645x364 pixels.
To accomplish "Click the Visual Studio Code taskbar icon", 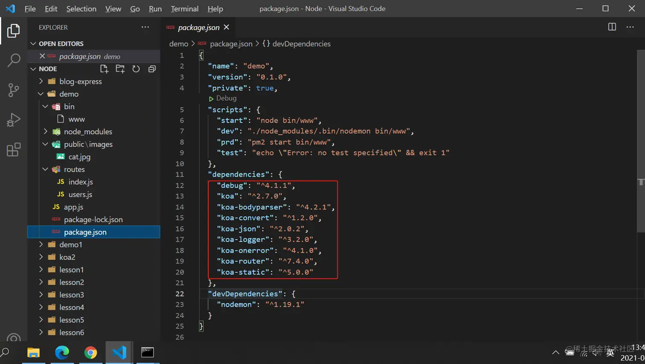I will point(119,353).
